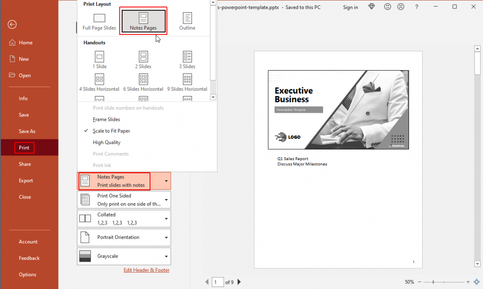Select 9 Slides Horizontal handout
Image resolution: width=483 pixels, height=289 pixels.
pos(187,83)
